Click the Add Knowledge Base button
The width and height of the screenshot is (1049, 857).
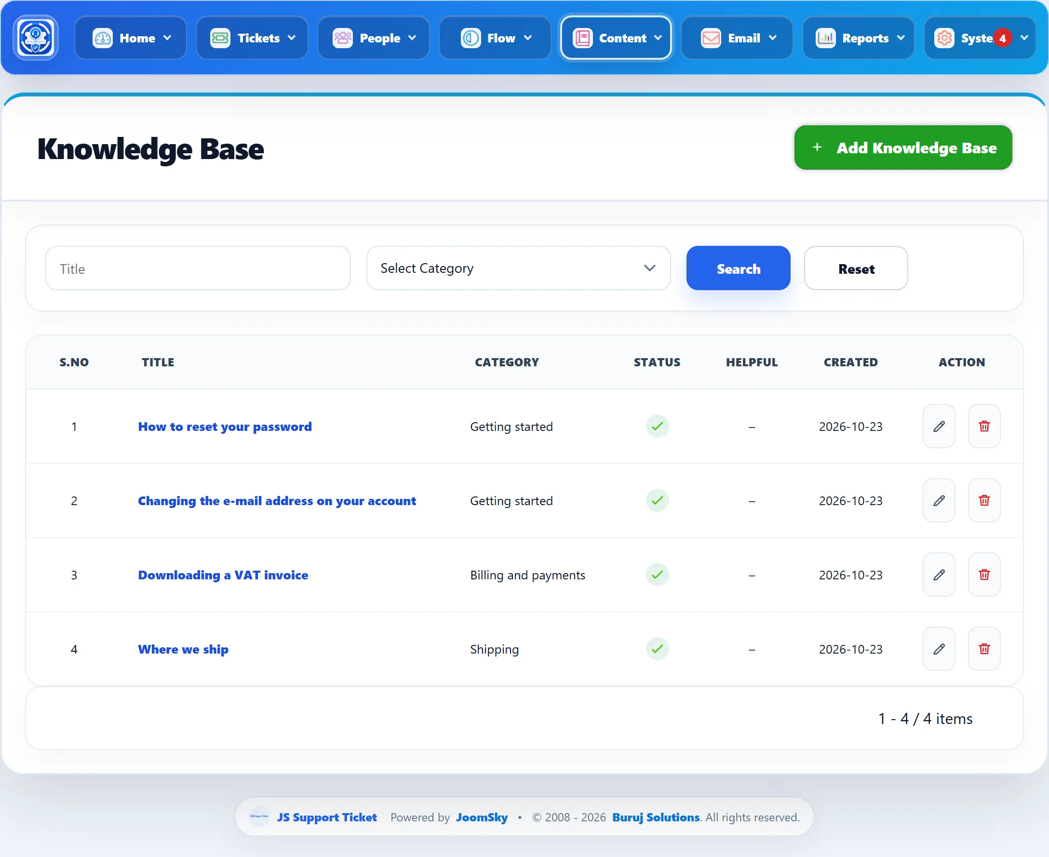click(903, 147)
